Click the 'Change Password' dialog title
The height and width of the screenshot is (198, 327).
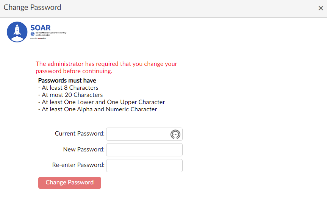tap(32, 8)
